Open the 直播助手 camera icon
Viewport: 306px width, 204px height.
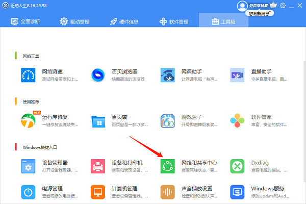[x=237, y=75]
